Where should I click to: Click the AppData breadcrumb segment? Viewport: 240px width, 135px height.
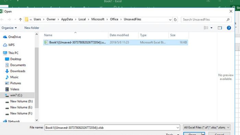(67, 19)
